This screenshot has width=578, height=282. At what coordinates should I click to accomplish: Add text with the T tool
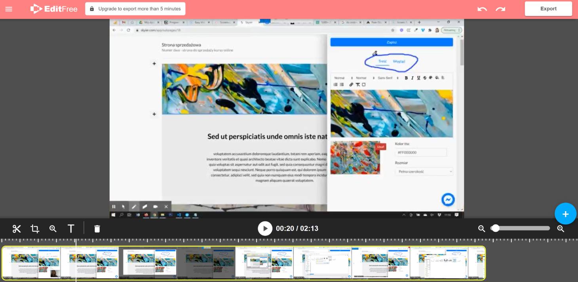(x=71, y=229)
